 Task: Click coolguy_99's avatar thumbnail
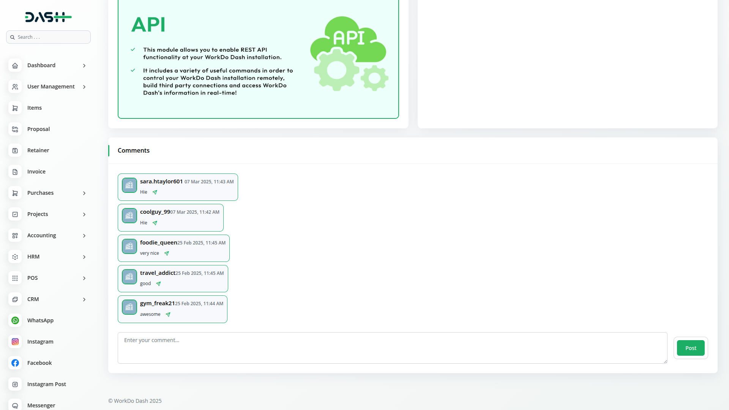click(129, 216)
